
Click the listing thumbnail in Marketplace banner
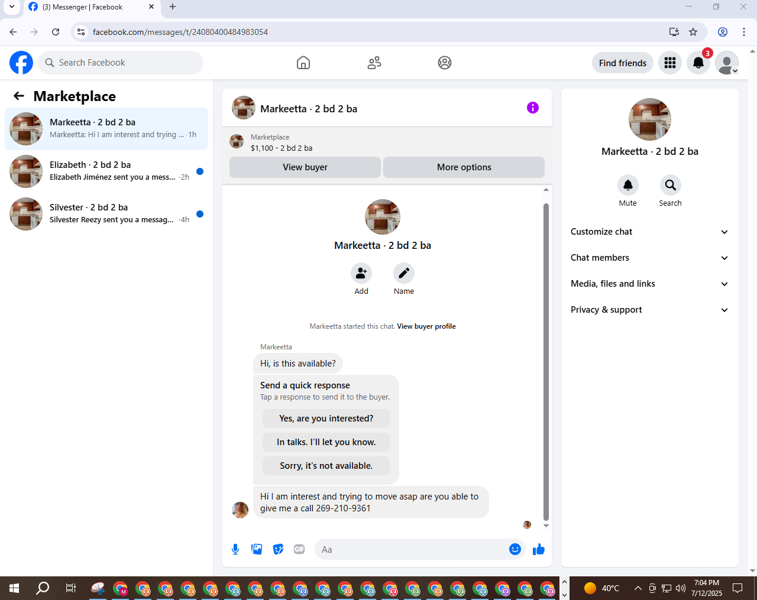tap(237, 141)
